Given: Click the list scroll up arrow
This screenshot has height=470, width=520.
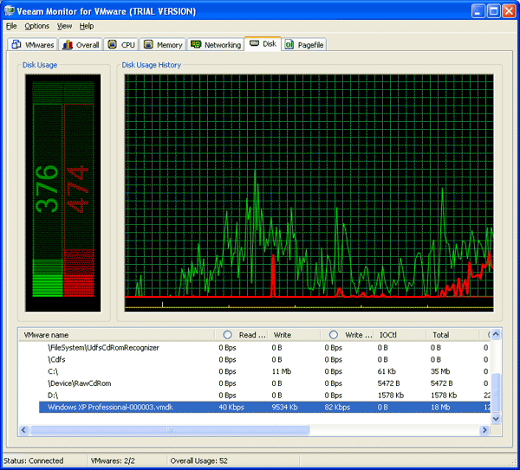Looking at the screenshot, I should (x=496, y=334).
